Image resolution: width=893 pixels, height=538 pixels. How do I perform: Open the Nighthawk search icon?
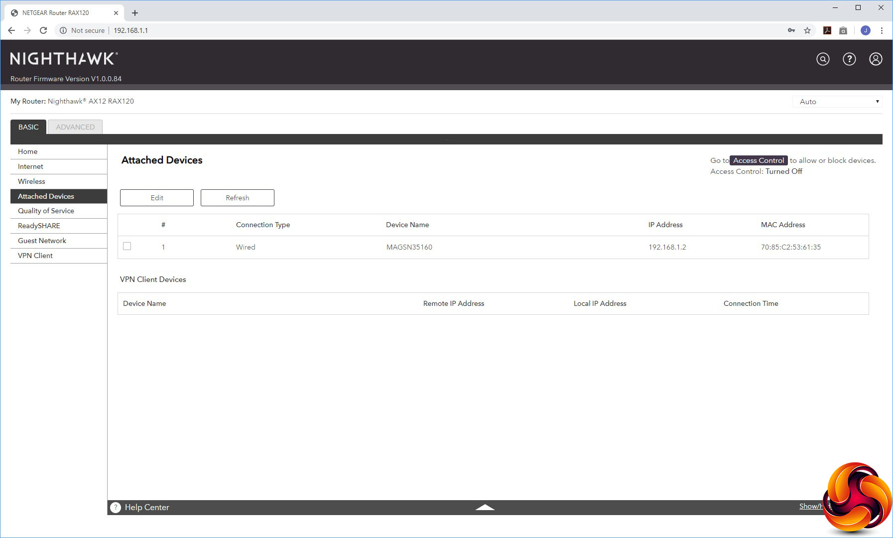click(x=823, y=59)
